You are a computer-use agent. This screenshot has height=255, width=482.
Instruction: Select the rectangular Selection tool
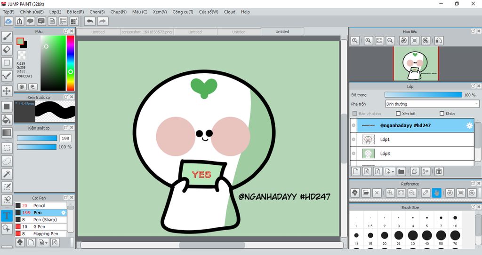7,148
